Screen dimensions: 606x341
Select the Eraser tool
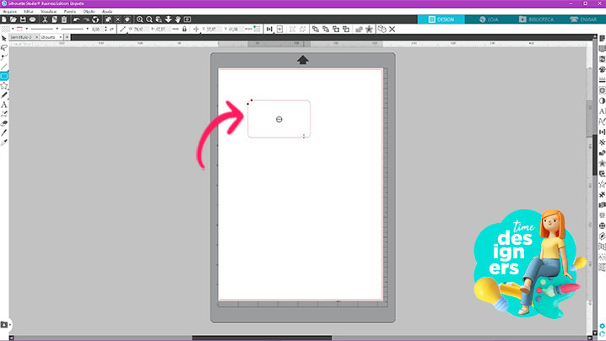4,123
